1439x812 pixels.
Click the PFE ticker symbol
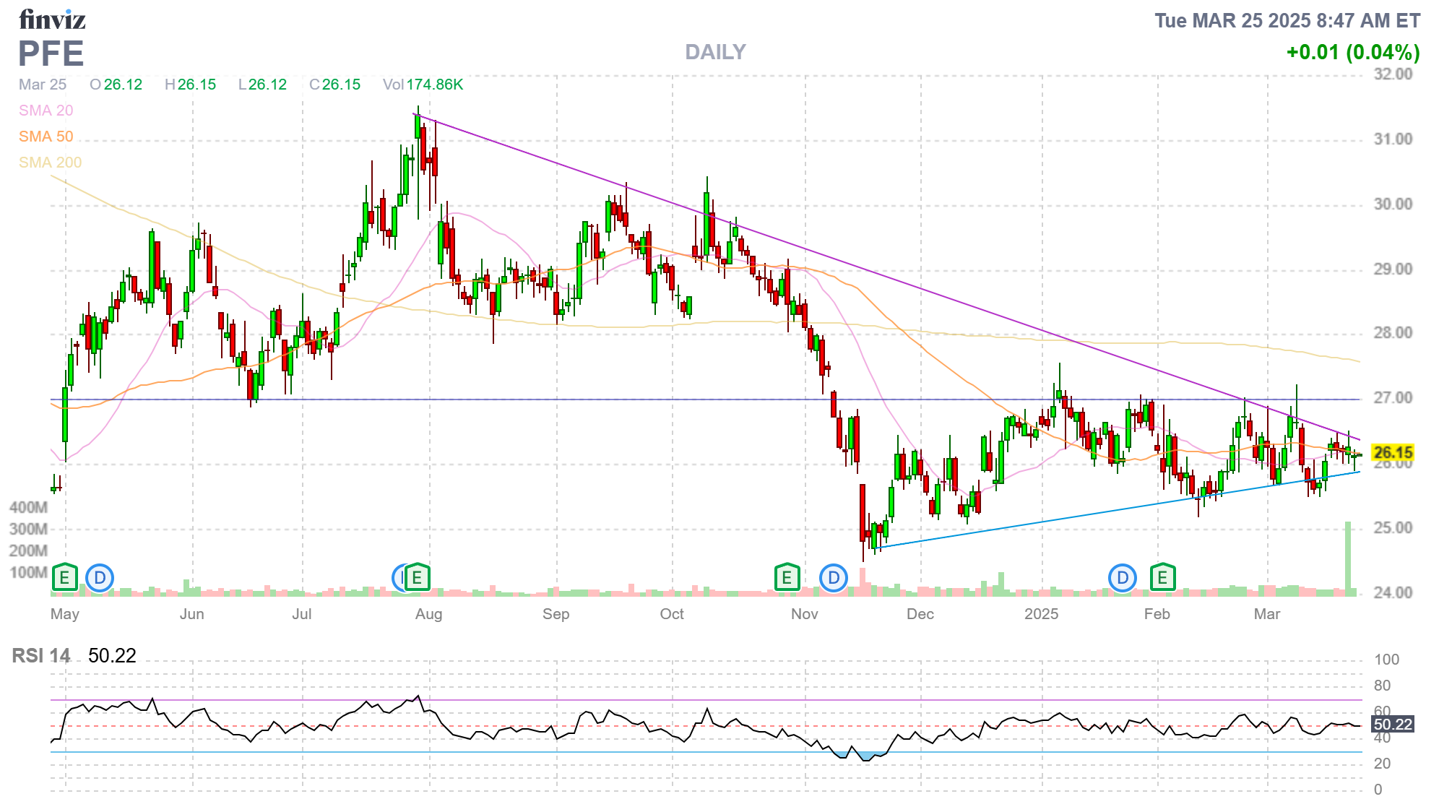[51, 54]
